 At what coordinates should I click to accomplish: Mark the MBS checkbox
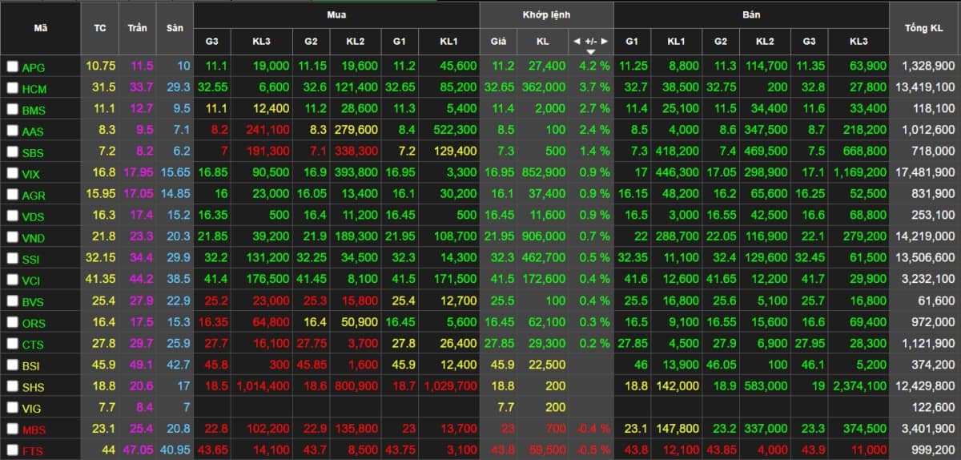click(12, 429)
